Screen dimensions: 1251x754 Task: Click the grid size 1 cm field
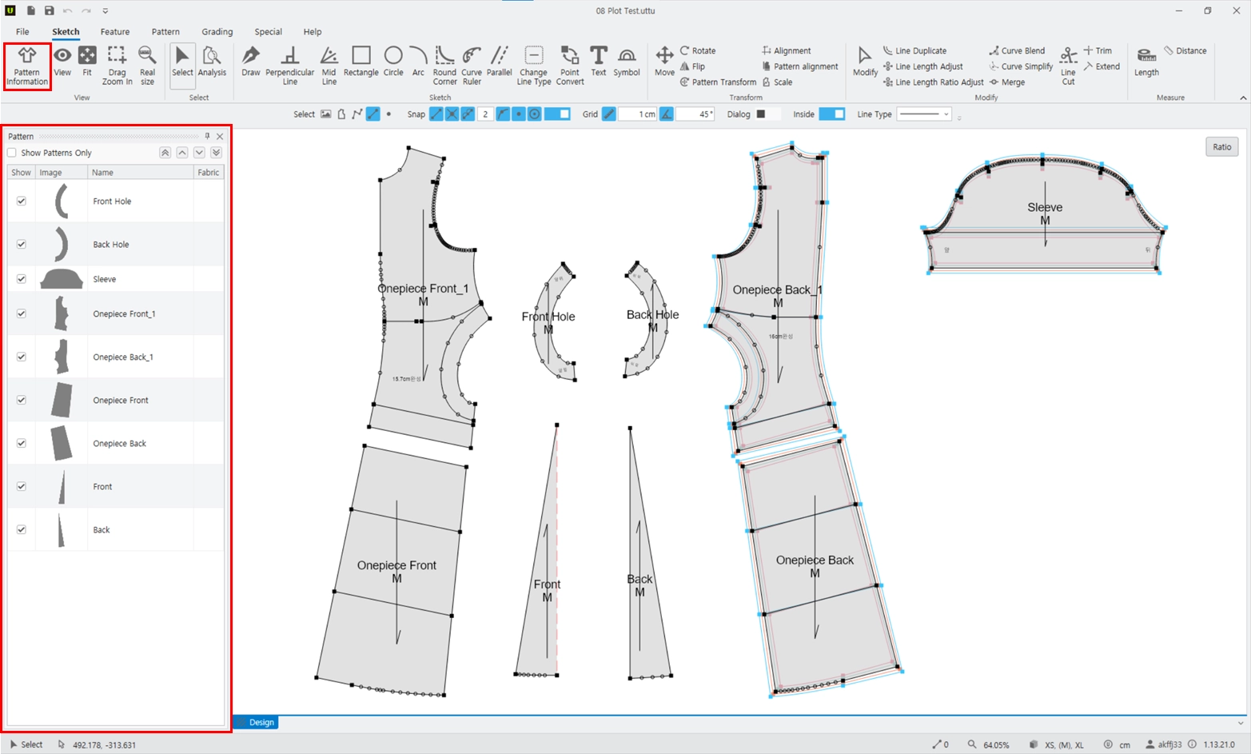[x=638, y=114]
